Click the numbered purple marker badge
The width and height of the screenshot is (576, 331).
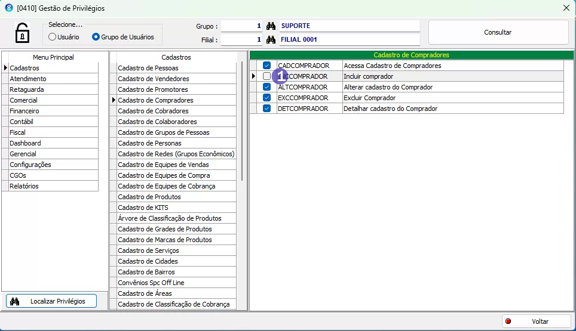click(x=280, y=76)
